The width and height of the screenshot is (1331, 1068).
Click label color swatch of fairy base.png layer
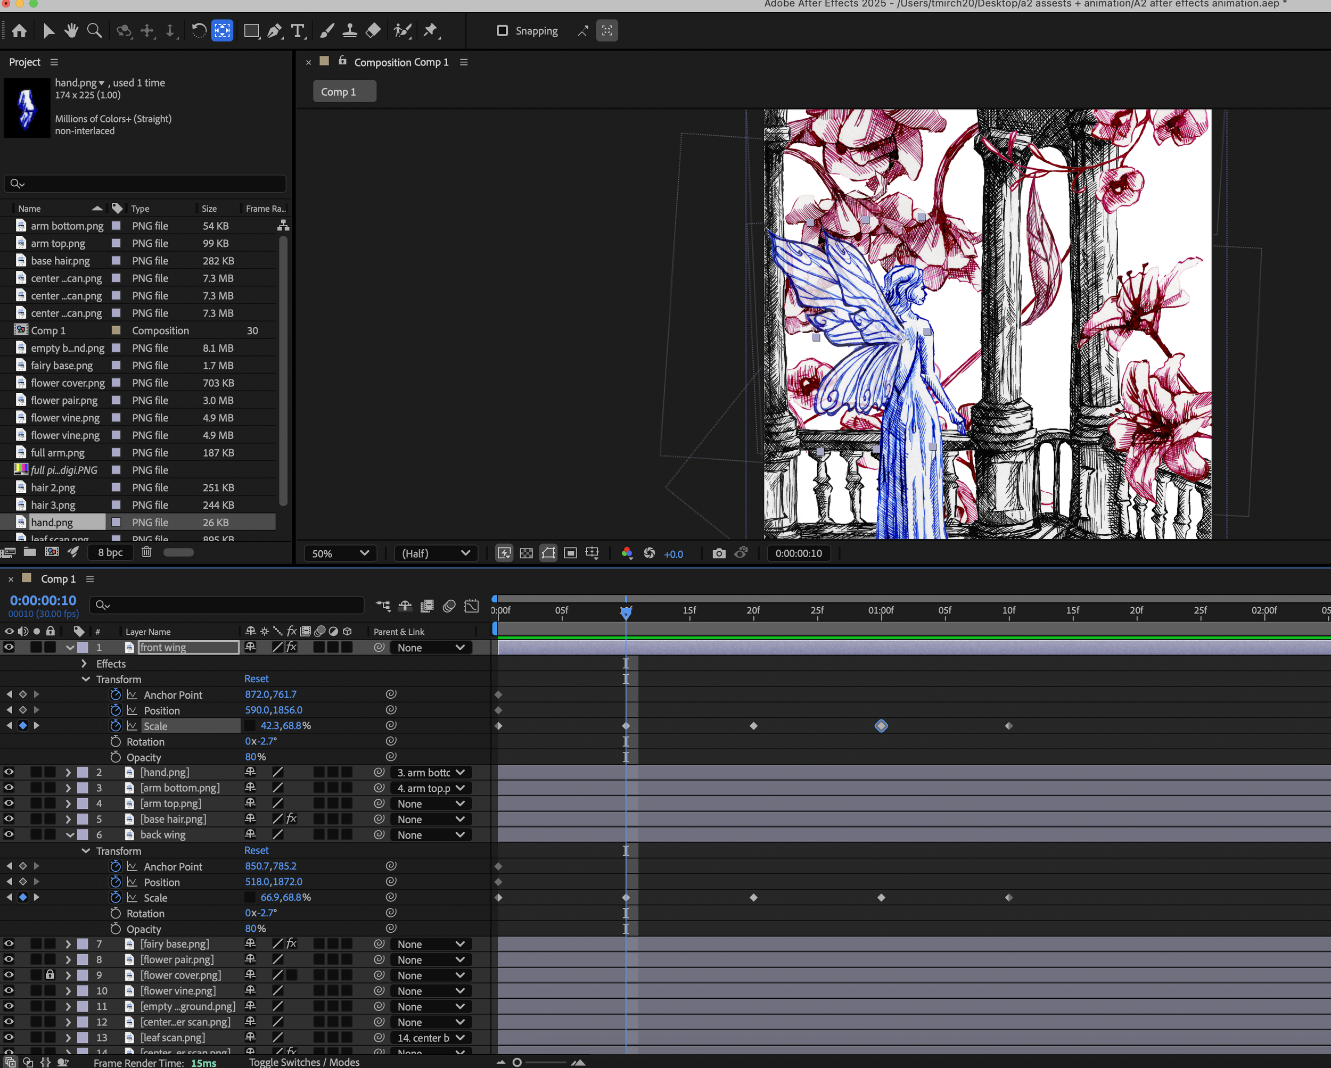pyautogui.click(x=83, y=944)
